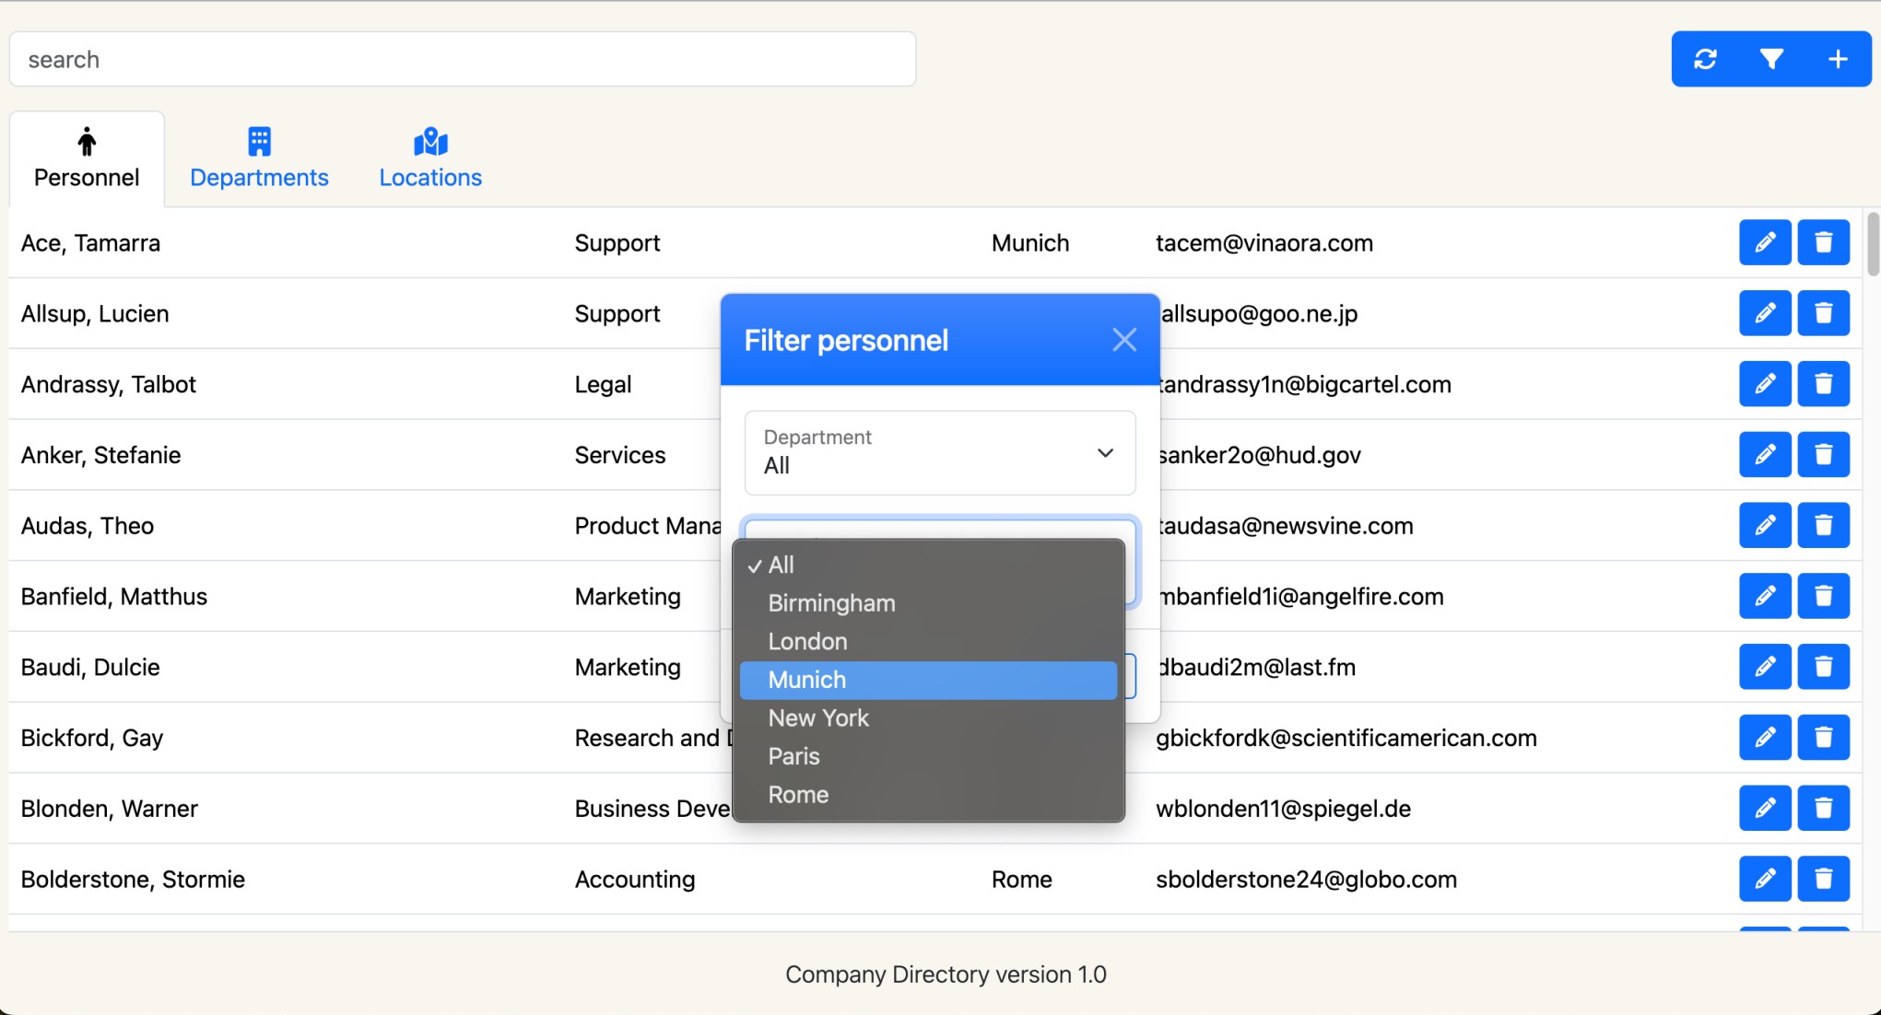
Task: Close the Filter personnel dialog
Action: pyautogui.click(x=1123, y=340)
